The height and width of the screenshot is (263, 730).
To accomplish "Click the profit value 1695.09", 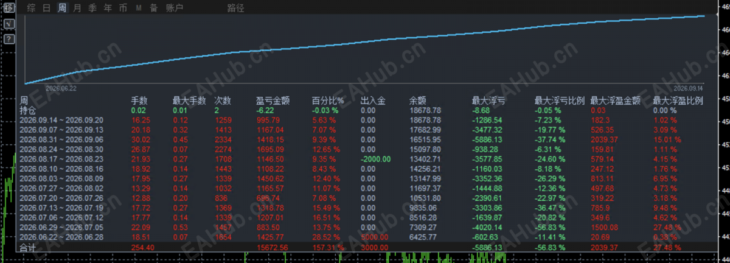I will click(270, 149).
